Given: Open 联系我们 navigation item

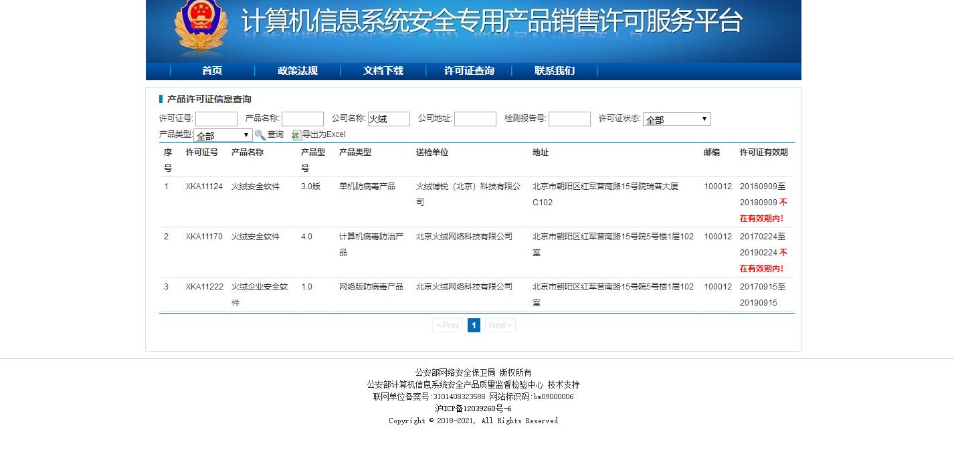Looking at the screenshot, I should click(x=555, y=71).
